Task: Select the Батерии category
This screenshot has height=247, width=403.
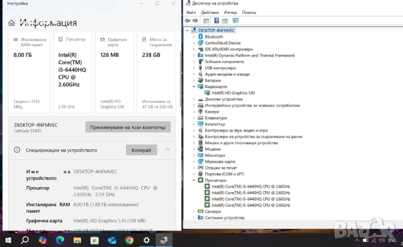Action: click(213, 81)
